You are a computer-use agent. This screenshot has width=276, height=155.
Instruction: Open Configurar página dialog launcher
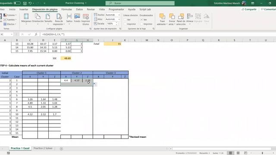[91, 29]
